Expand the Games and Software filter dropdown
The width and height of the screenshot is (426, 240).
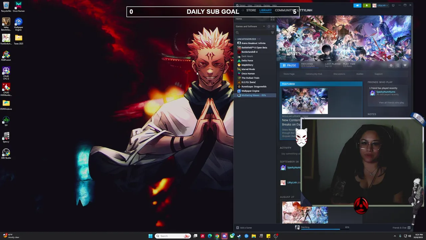pyautogui.click(x=250, y=26)
